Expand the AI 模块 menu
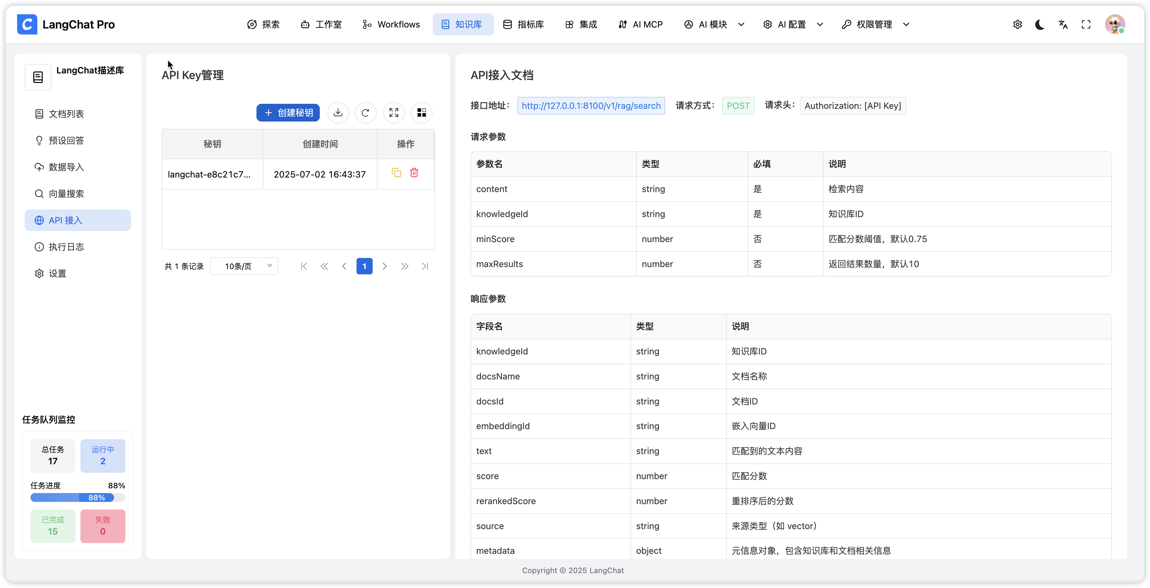The image size is (1150, 588). (714, 25)
